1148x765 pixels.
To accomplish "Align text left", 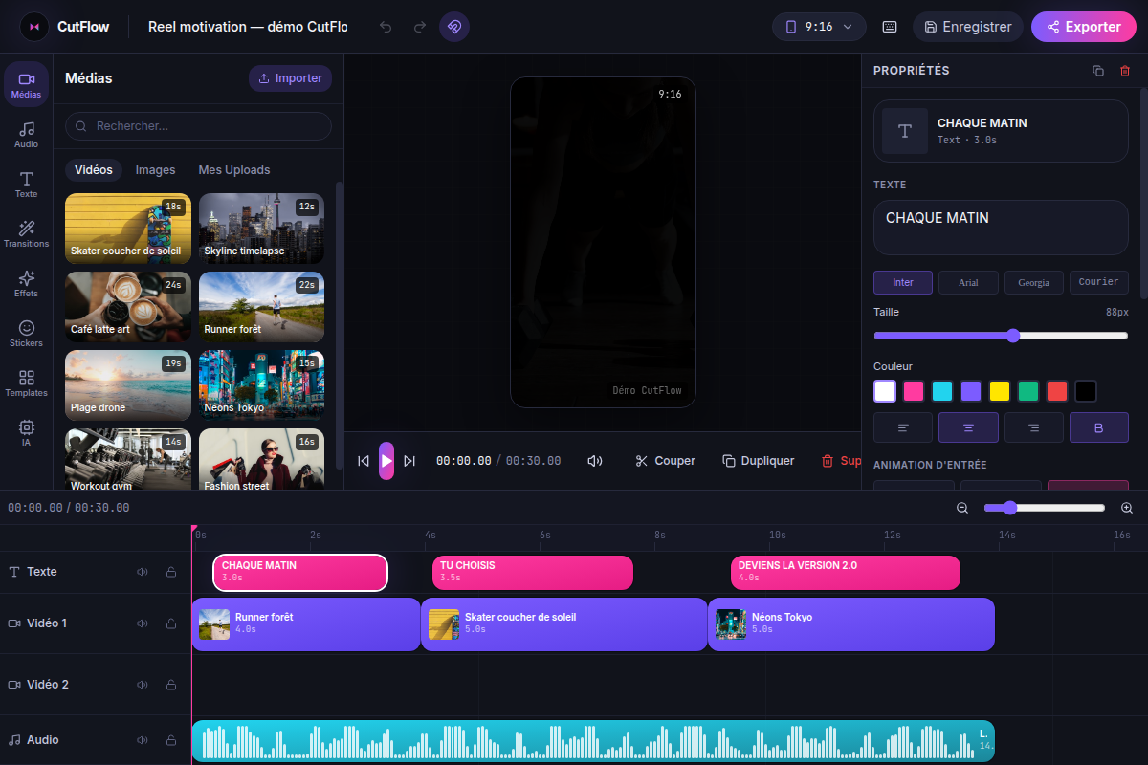I will point(903,427).
